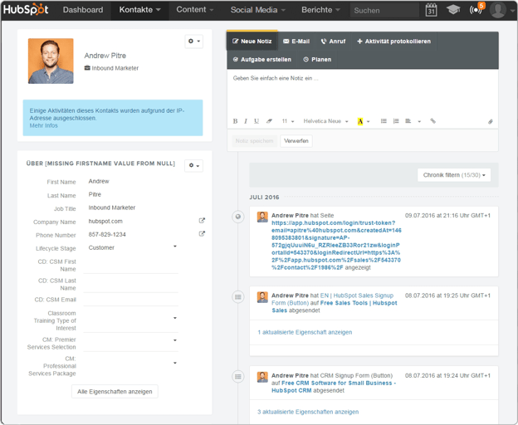Open alignment options dropdown arrow

pos(419,121)
